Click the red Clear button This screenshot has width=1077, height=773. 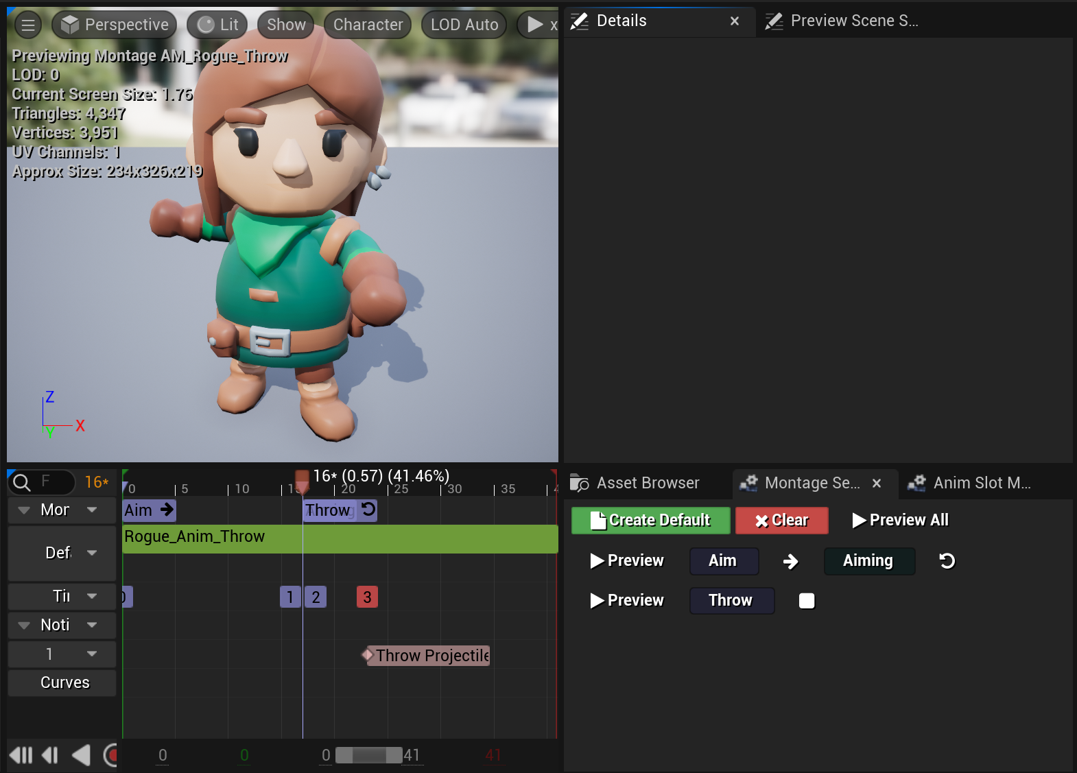click(782, 521)
